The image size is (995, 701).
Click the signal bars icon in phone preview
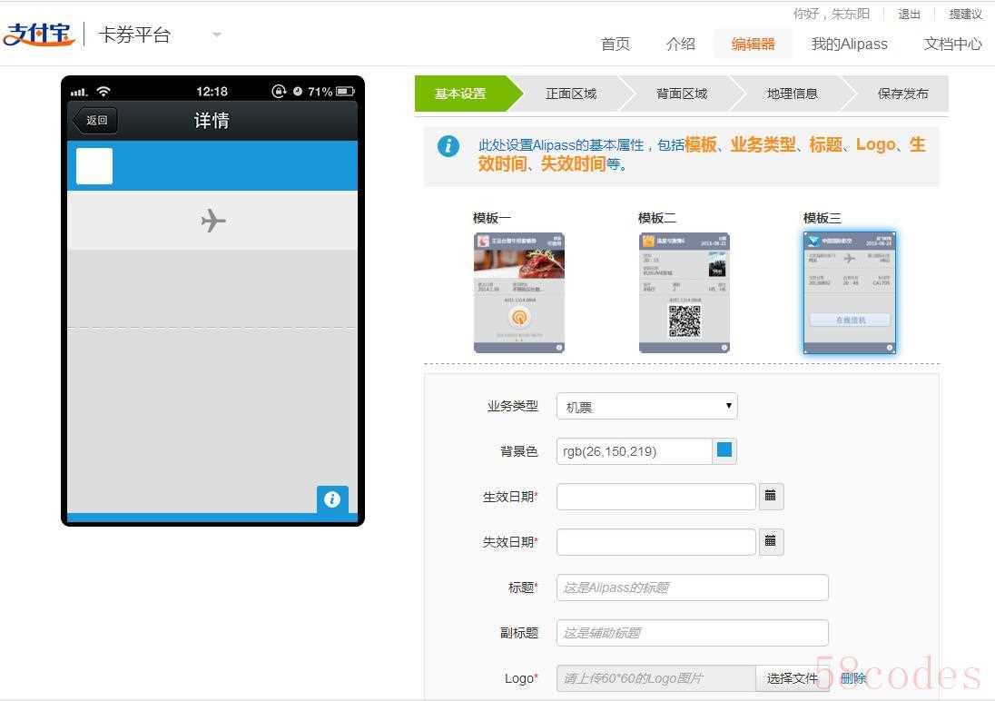(79, 92)
